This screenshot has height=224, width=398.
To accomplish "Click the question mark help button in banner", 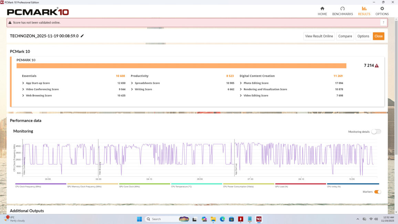I will [x=383, y=23].
